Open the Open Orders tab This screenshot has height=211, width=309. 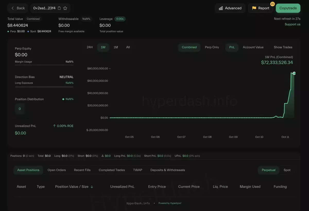57,170
